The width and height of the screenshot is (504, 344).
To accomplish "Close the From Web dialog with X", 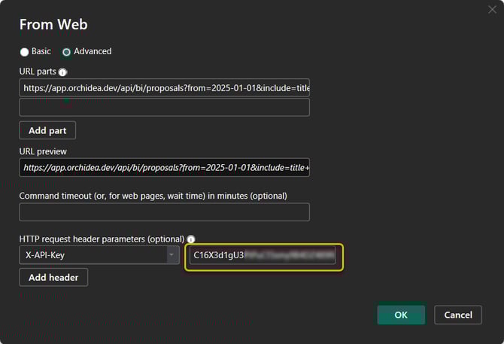I will pyautogui.click(x=492, y=10).
